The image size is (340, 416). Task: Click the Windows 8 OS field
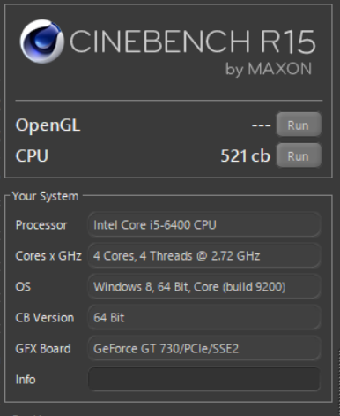[x=204, y=286]
